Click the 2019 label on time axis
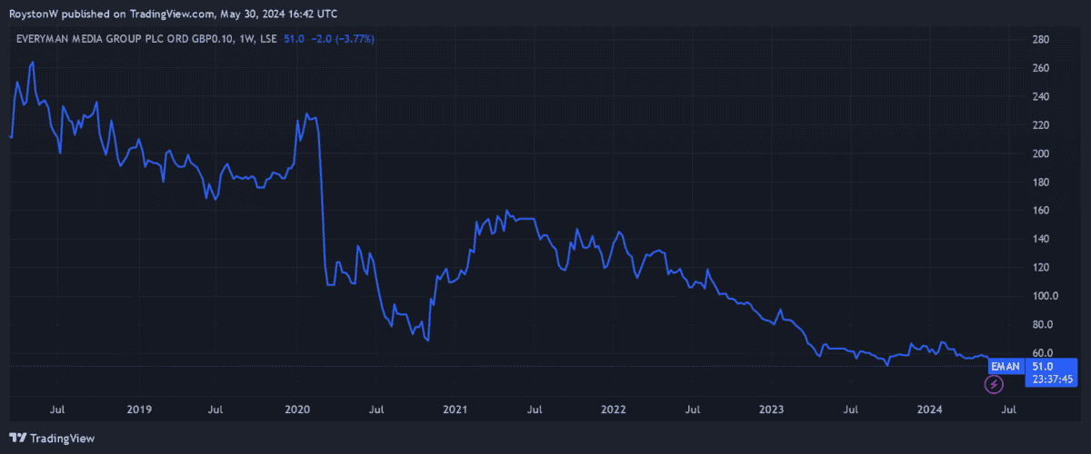The height and width of the screenshot is (454, 1091). pos(138,410)
